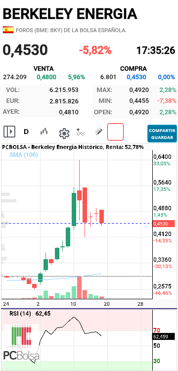Viewport: 178px width, 371px height.
Task: Click the current price 0,4530
Action: (25, 50)
